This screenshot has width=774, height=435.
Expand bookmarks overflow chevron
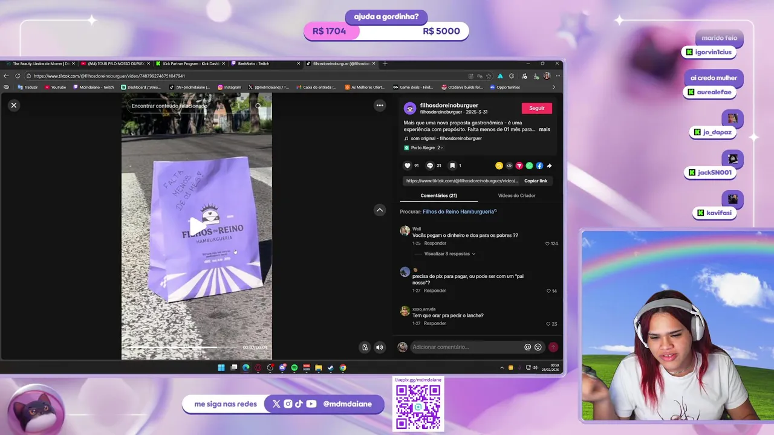pos(553,87)
